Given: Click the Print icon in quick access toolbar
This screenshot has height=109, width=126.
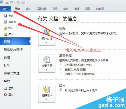Looking at the screenshot, I should point(23,2).
